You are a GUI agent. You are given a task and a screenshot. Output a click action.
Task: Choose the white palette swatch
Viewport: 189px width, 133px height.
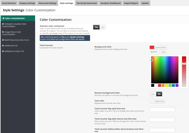pyautogui.click(x=156, y=85)
